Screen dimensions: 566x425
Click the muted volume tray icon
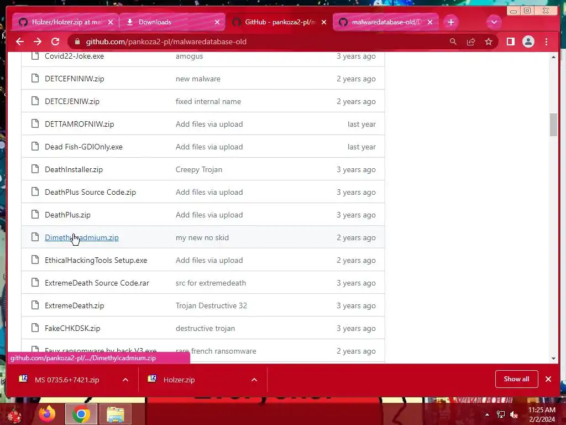coord(514,414)
